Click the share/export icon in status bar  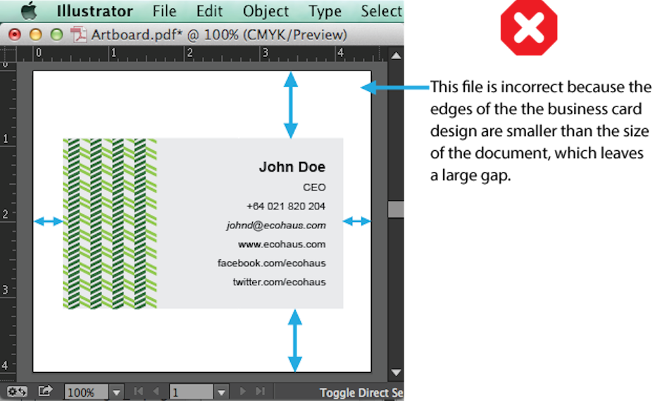tap(45, 391)
